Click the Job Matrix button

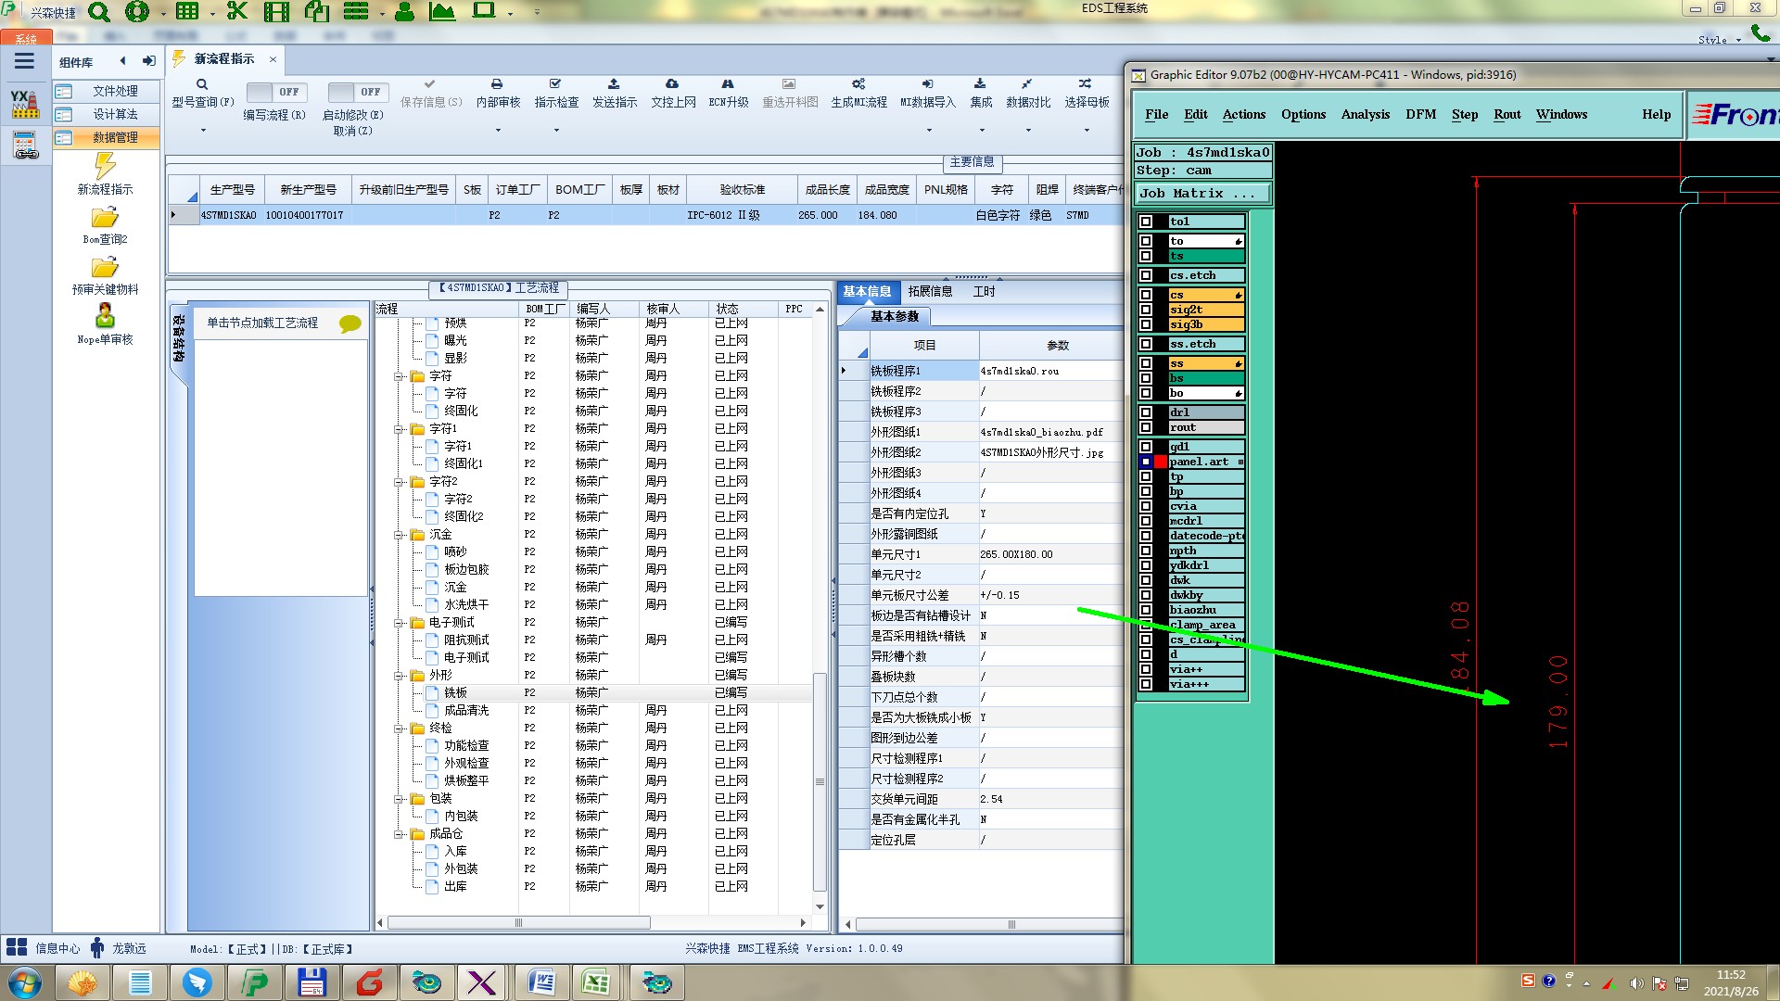click(x=1201, y=194)
